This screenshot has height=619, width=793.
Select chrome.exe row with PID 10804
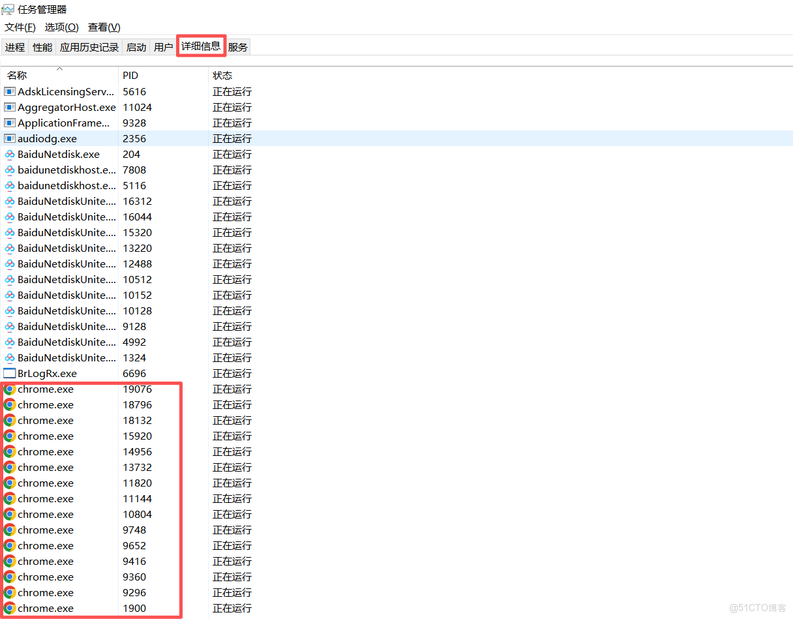(x=396, y=514)
